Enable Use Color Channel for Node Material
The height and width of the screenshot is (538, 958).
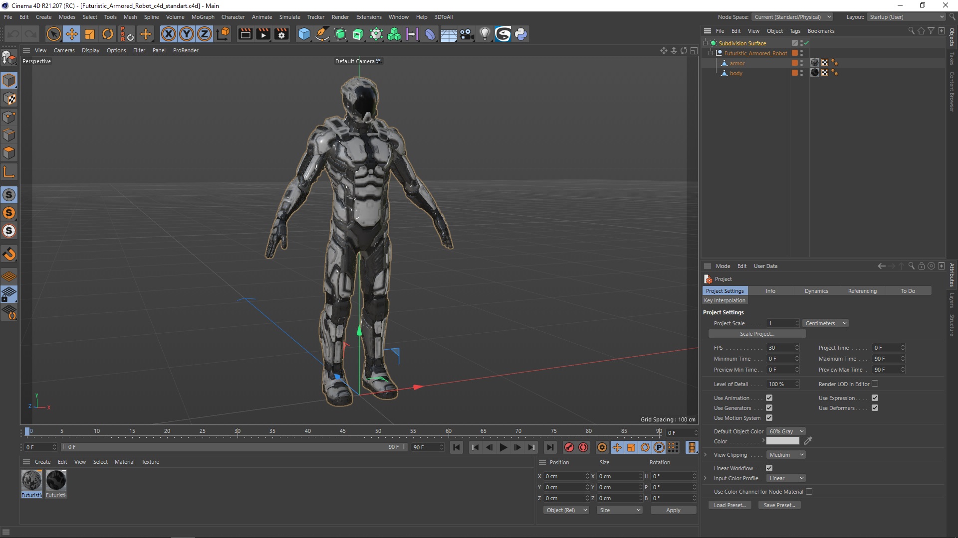[809, 492]
